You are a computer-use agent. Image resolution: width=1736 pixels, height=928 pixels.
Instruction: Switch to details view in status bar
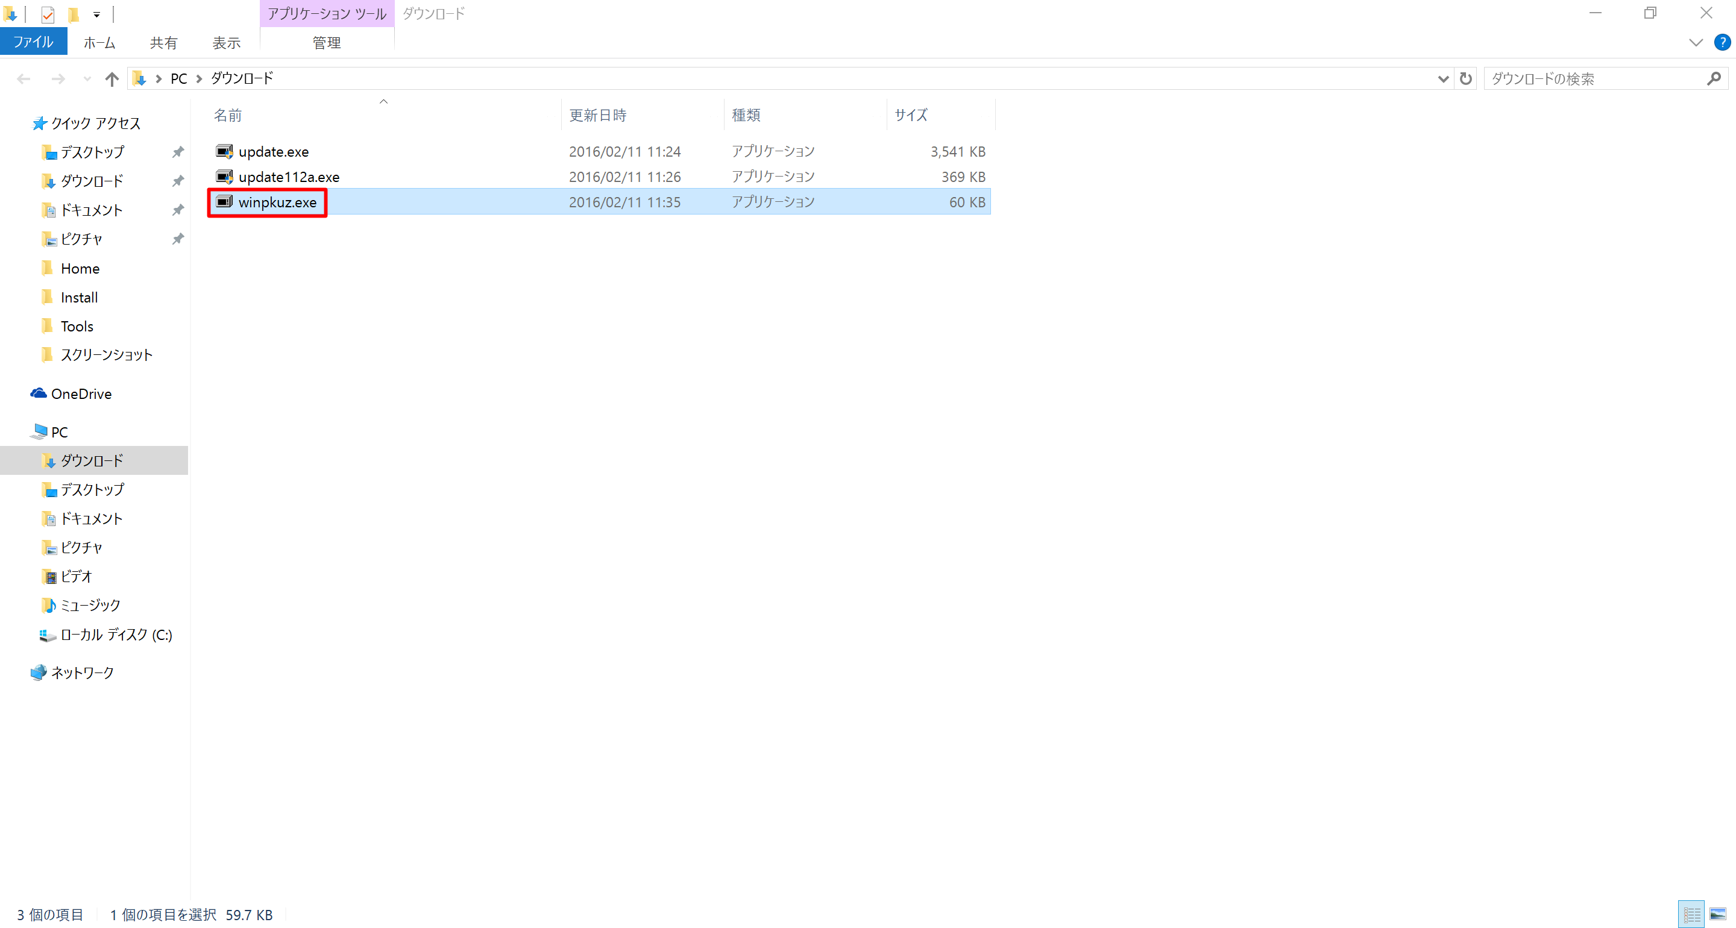1691,914
